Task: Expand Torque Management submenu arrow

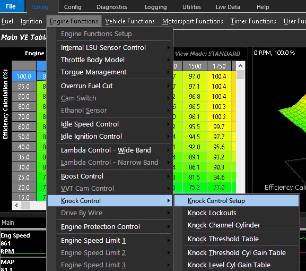Action: (x=169, y=72)
